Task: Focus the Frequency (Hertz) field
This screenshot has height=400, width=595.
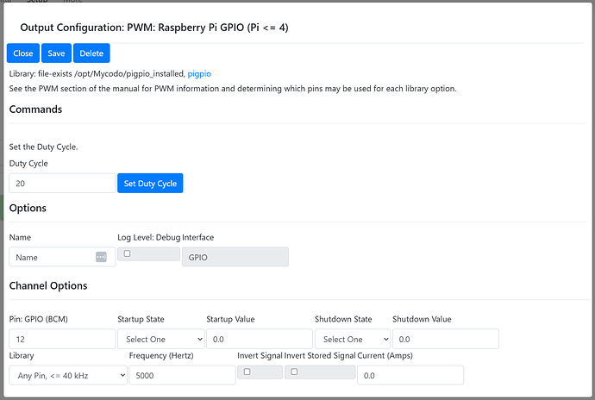Action: (181, 375)
